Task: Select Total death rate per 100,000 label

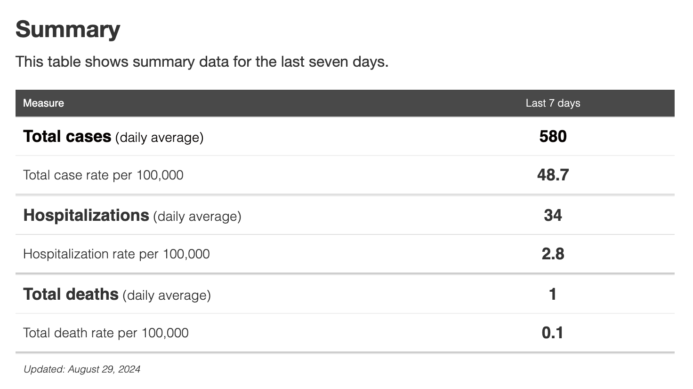Action: 105,333
